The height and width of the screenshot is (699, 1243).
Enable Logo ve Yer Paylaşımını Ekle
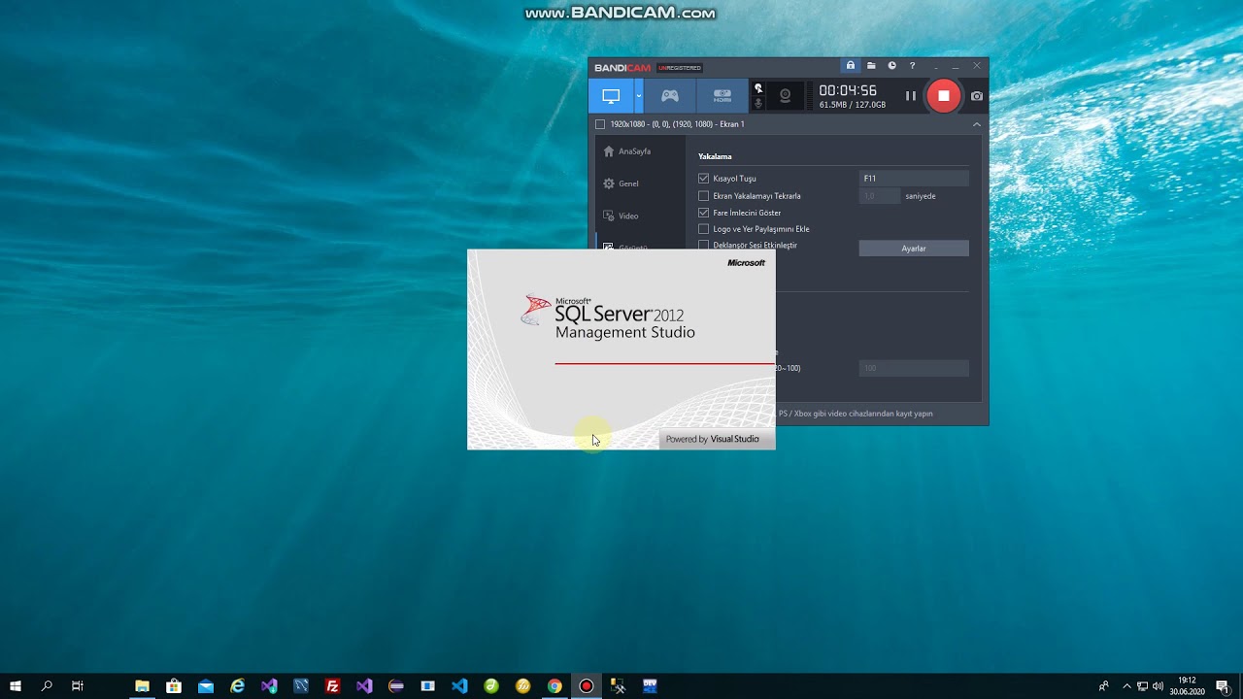[703, 229]
